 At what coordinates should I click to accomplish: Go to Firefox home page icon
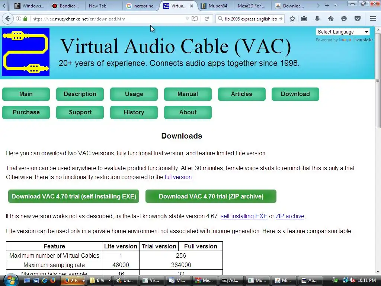pyautogui.click(x=330, y=19)
